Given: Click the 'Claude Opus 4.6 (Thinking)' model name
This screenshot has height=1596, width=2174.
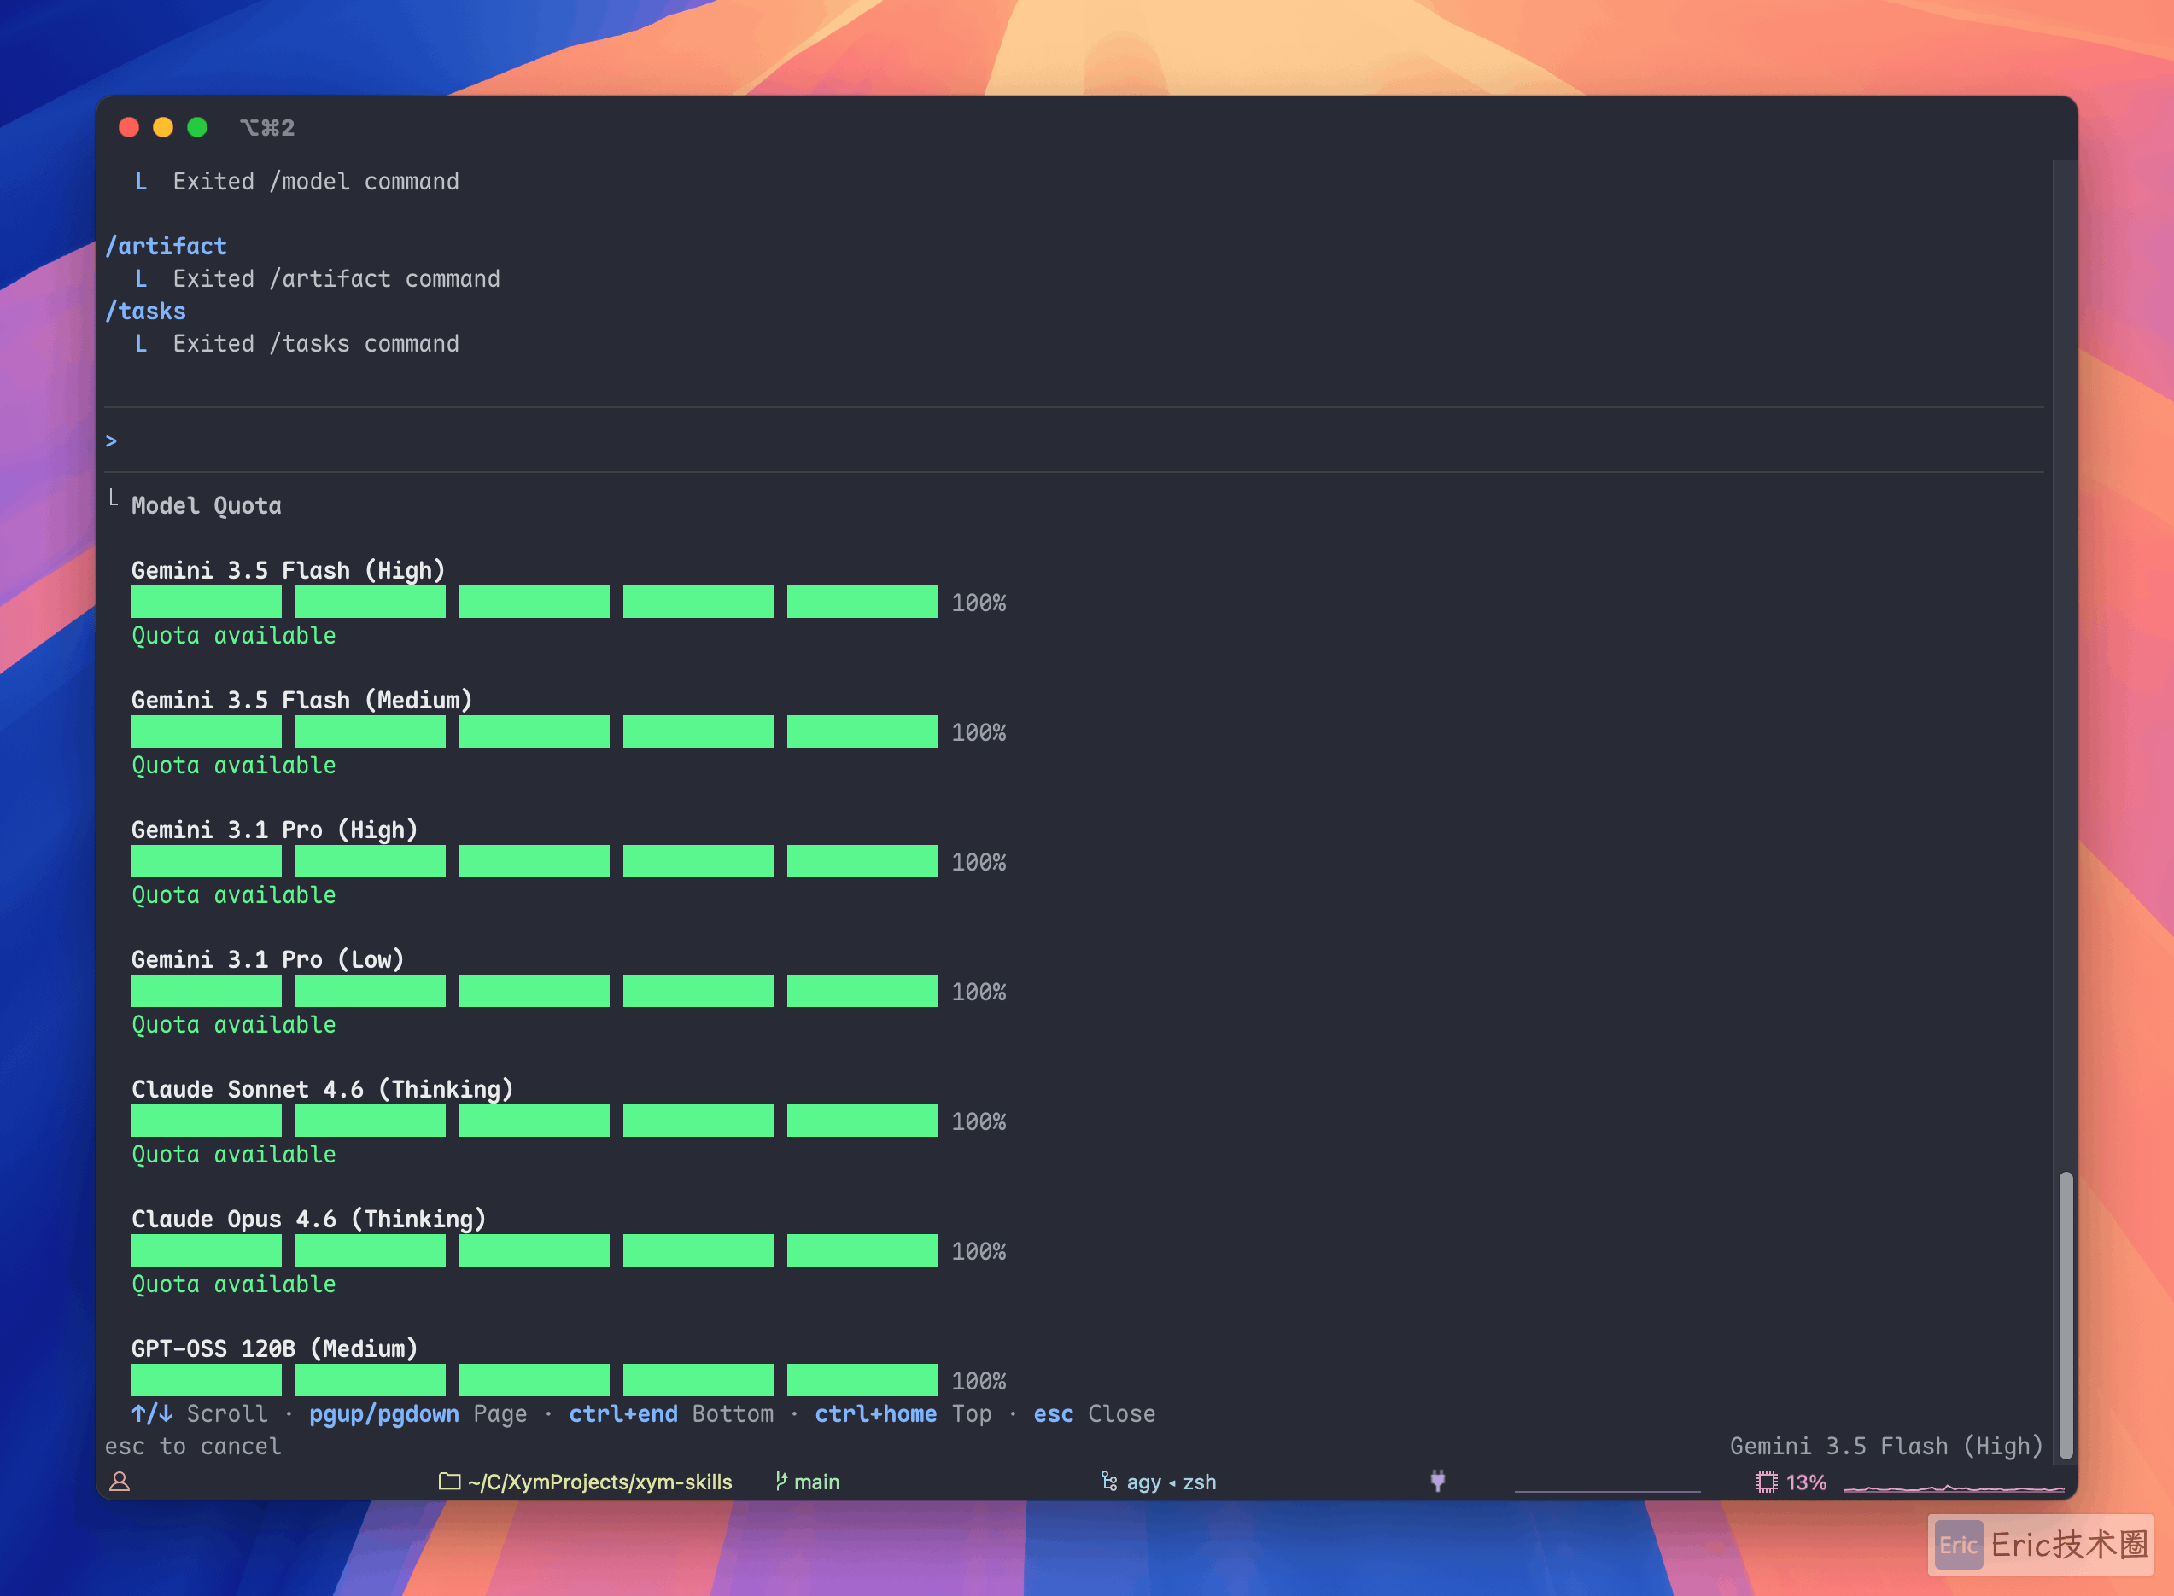Looking at the screenshot, I should 308,1220.
